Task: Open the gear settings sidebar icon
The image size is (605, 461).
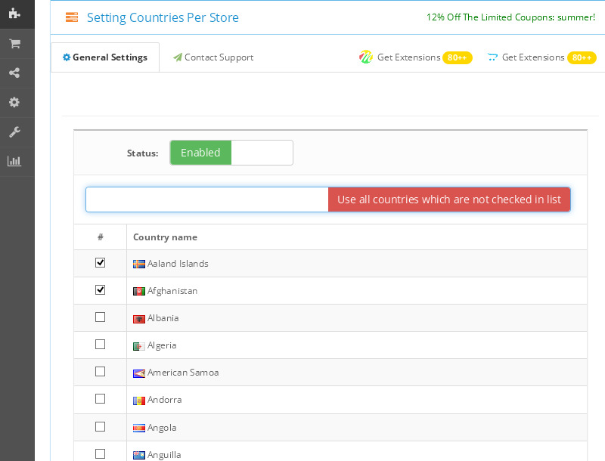Action: tap(14, 103)
